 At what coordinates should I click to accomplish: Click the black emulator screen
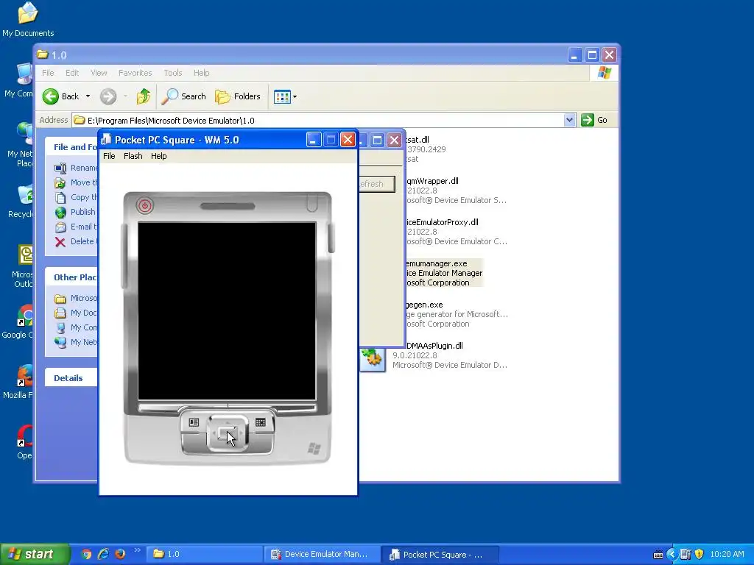227,311
